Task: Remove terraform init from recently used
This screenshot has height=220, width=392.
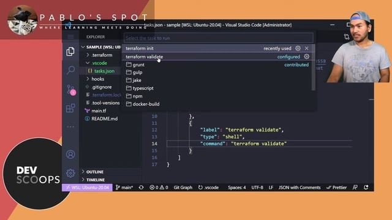Action: (x=306, y=48)
